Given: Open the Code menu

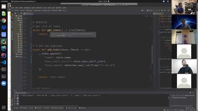Looking at the screenshot, I should tap(33, 8).
